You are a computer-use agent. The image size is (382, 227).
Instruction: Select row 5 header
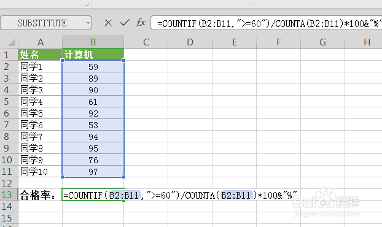click(9, 101)
